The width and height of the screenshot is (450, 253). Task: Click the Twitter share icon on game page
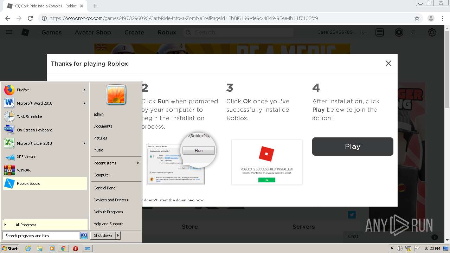coord(352,215)
